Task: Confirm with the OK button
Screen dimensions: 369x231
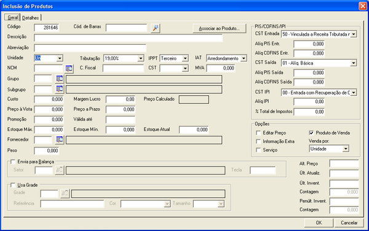Action: point(319,222)
